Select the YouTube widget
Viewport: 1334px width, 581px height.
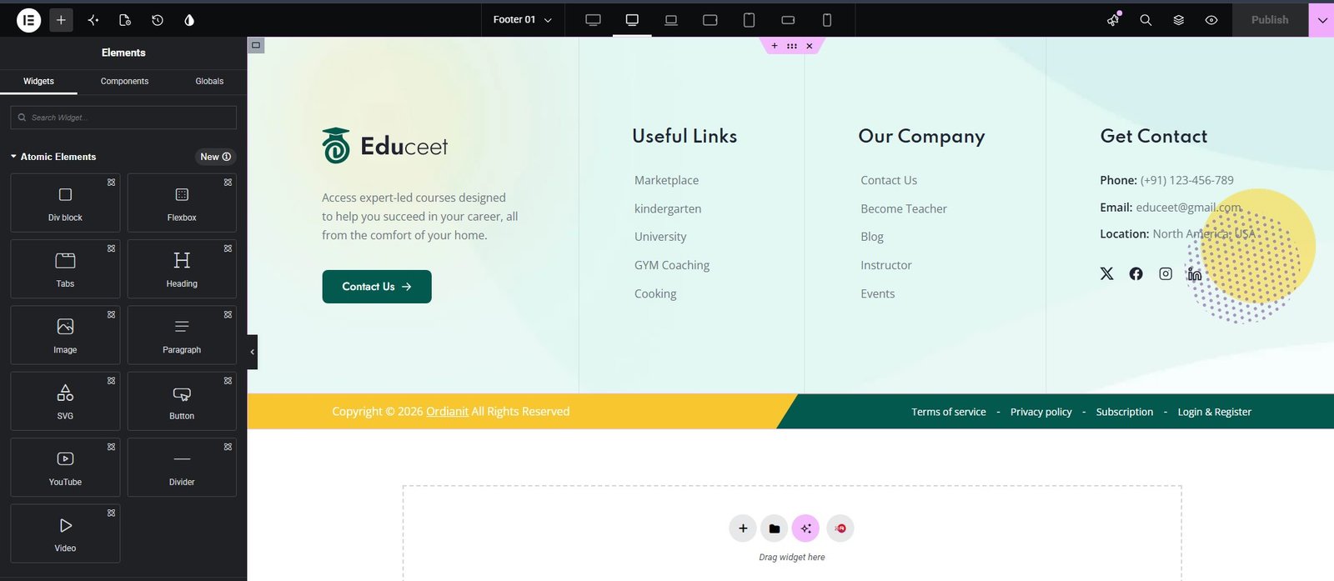pyautogui.click(x=65, y=467)
